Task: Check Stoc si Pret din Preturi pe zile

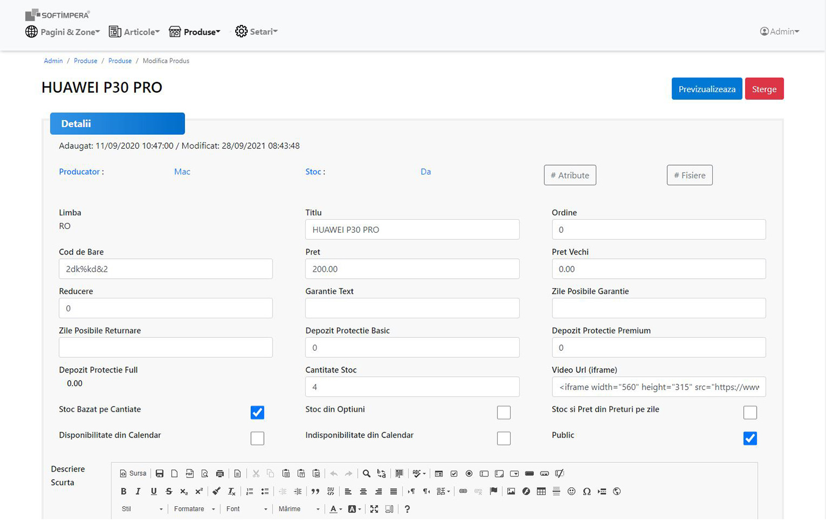Action: (x=750, y=413)
